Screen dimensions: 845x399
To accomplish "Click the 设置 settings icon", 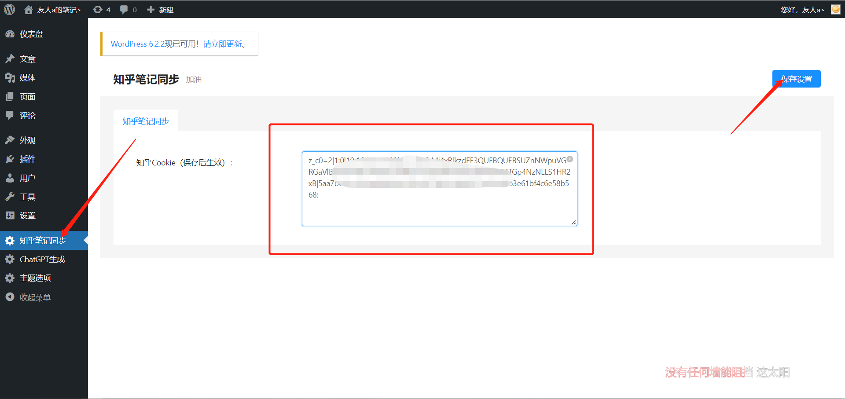I will 10,215.
